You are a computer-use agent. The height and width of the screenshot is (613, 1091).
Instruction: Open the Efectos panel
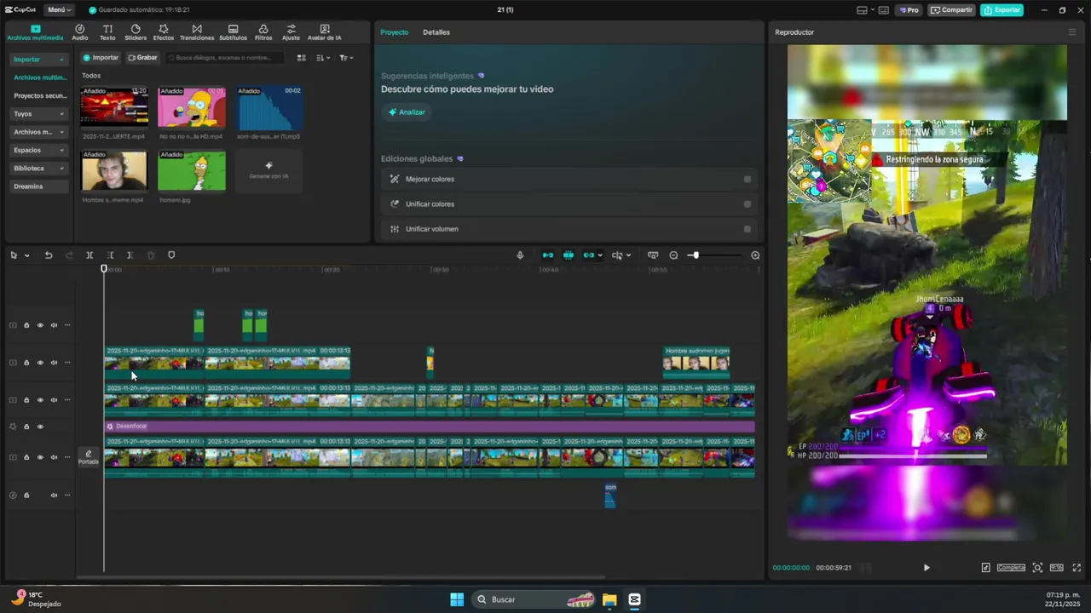pos(164,32)
